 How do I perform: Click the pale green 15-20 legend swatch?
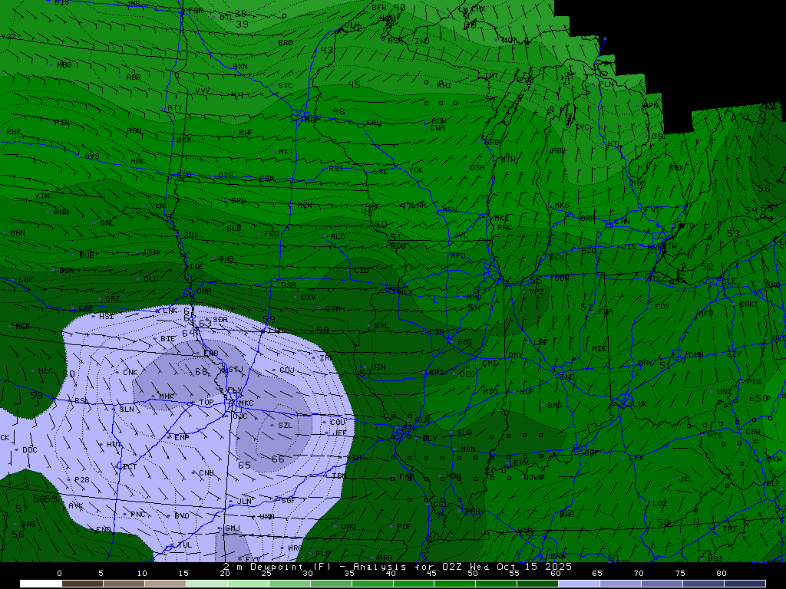206,584
